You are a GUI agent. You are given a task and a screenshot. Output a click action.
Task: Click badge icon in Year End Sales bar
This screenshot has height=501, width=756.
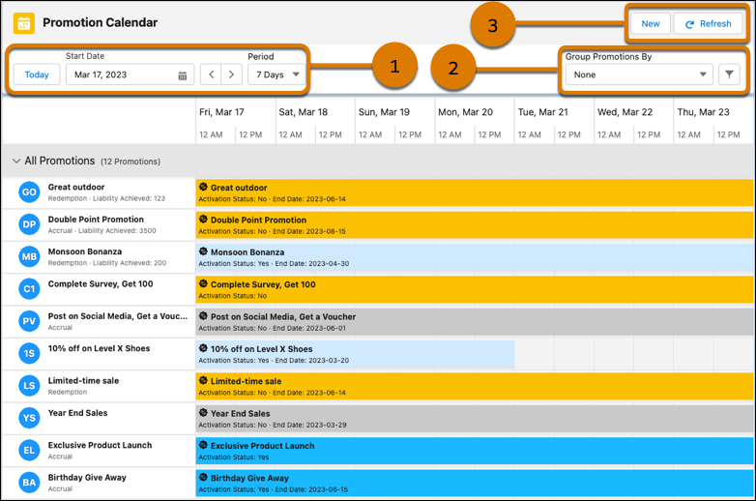tap(203, 413)
